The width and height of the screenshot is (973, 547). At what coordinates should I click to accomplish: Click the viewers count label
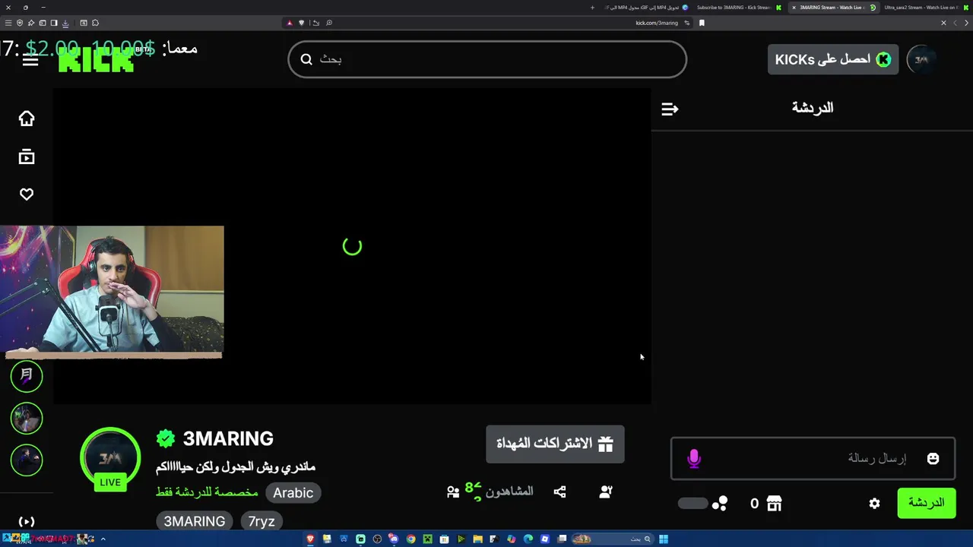click(509, 492)
